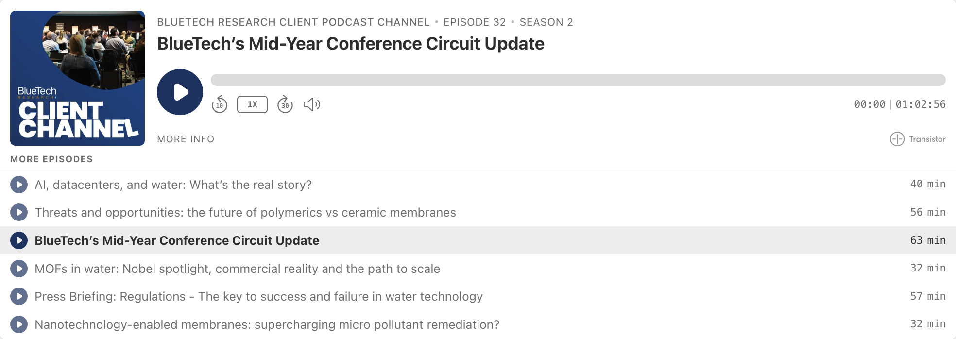Play the MOFs in water episode icon

pos(19,269)
